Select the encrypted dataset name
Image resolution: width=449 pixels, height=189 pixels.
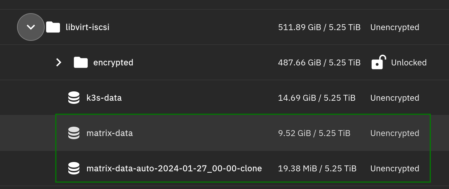tap(113, 63)
